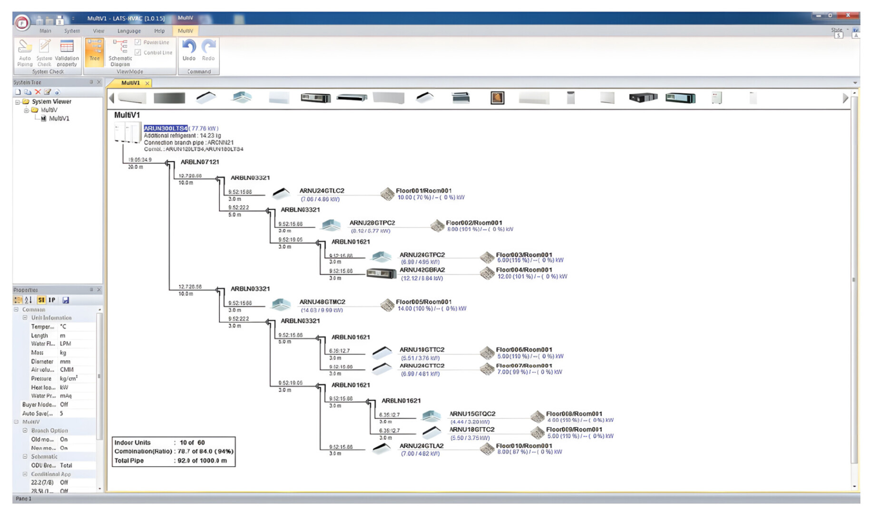Click the red delete icon in System Tree
This screenshot has width=870, height=514.
coord(38,92)
